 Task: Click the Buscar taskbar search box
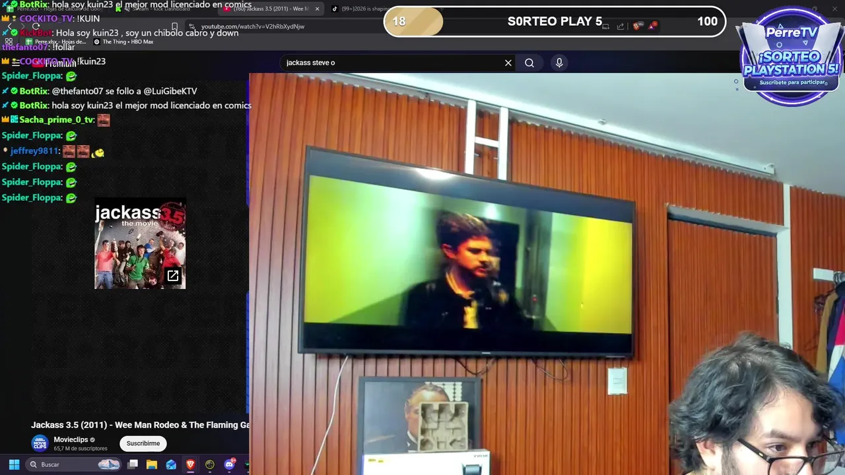click(75, 464)
